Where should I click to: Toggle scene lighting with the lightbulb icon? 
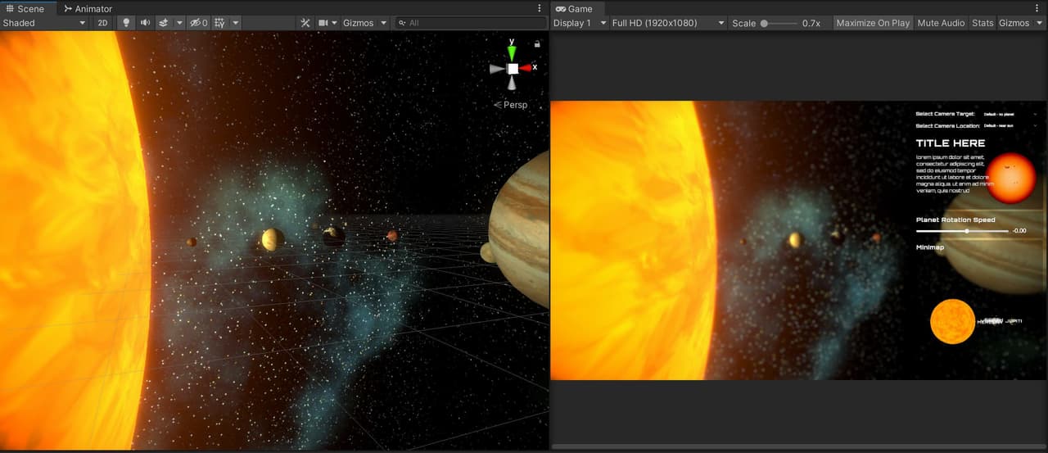125,23
